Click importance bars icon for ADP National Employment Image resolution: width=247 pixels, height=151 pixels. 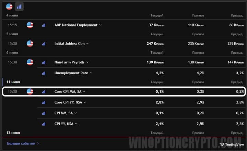(44, 25)
